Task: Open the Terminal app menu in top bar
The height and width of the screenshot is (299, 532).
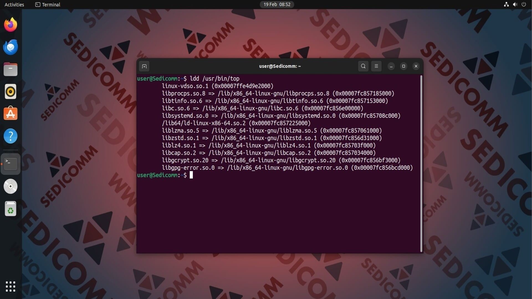Action: coord(48,4)
